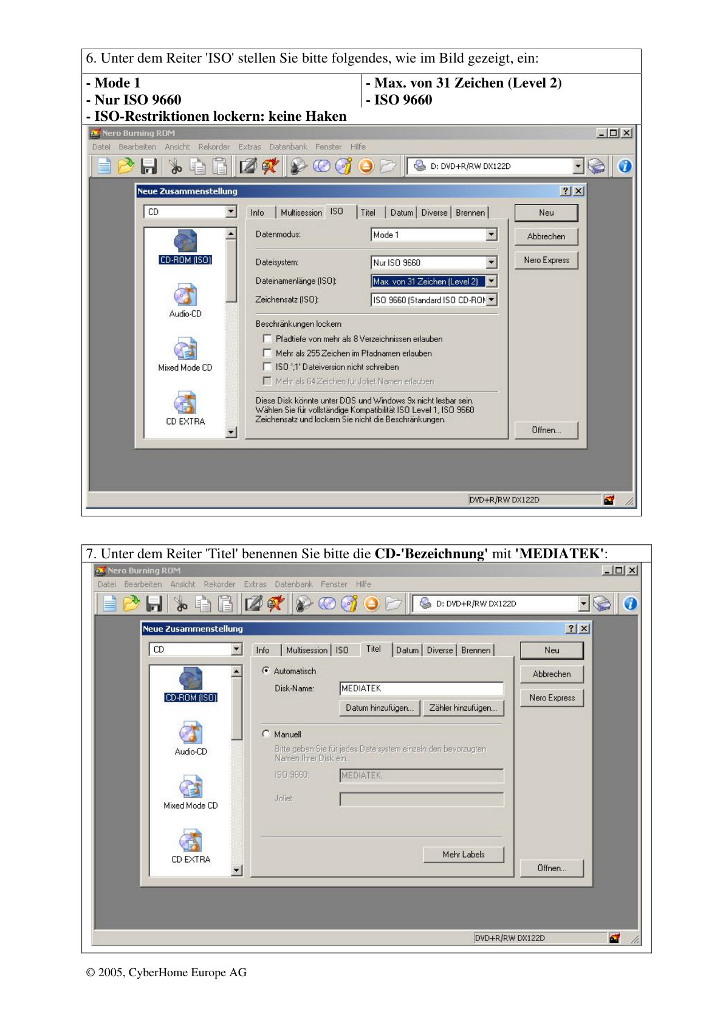723x1023 pixels.
Task: Open the Rekorder menu in the upper Nero window
Action: pyautogui.click(x=214, y=147)
